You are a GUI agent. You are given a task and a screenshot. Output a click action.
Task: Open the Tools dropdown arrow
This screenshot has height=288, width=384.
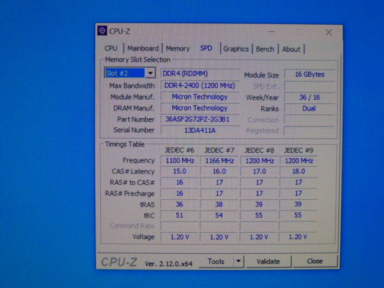(239, 261)
